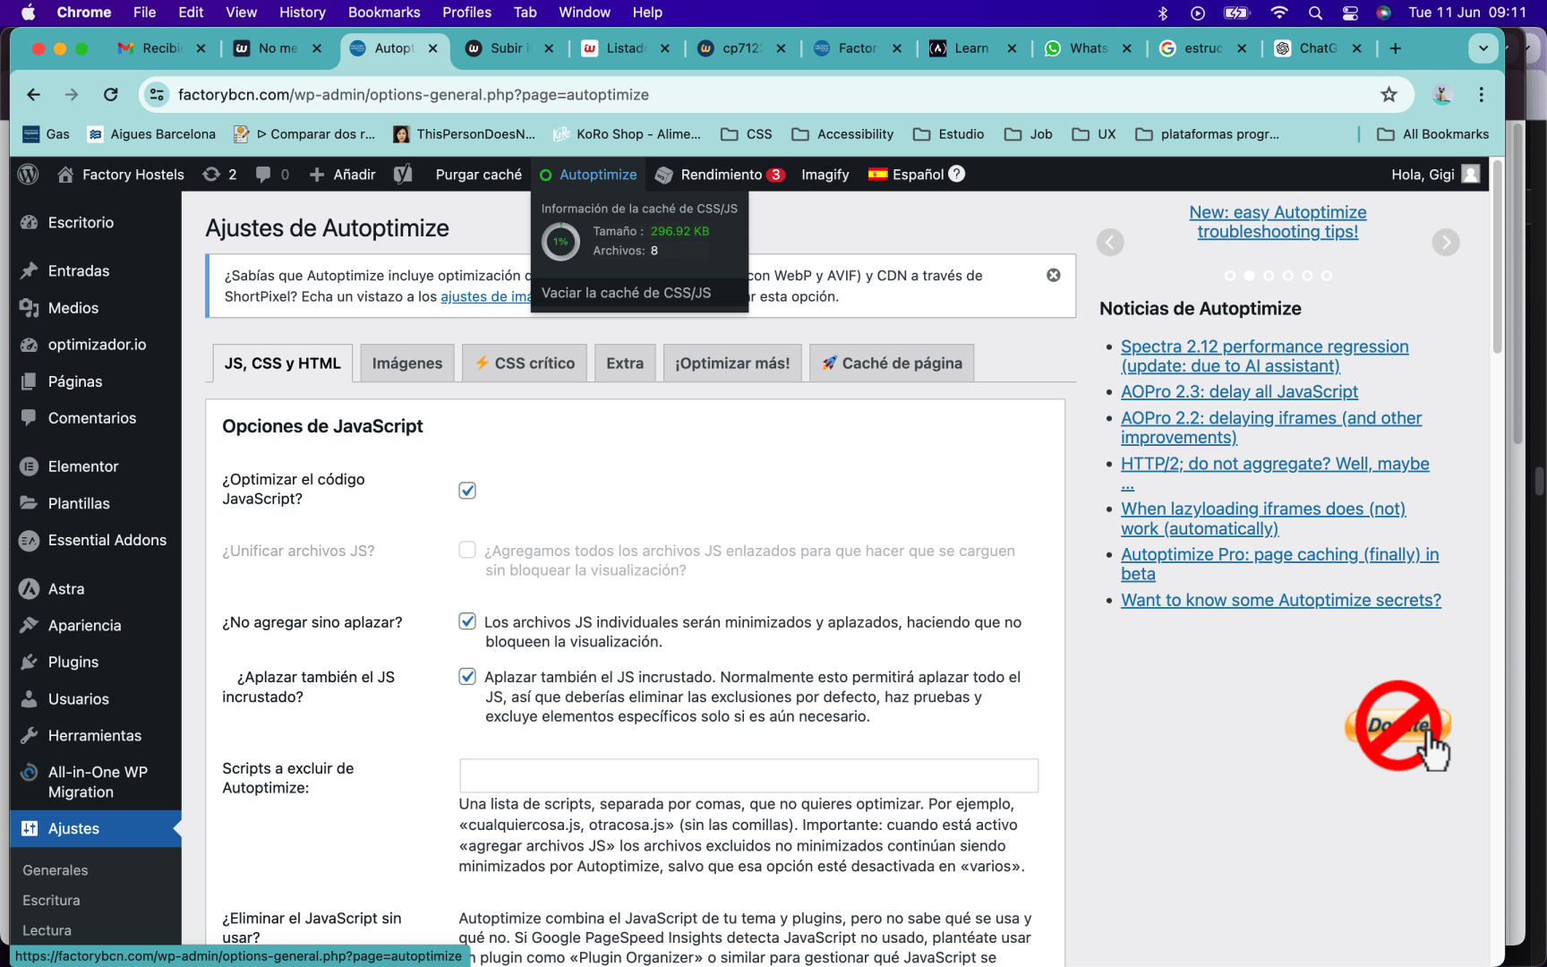Viewport: 1547px width, 967px height.
Task: Open the updates icon showing 2
Action: 220,175
